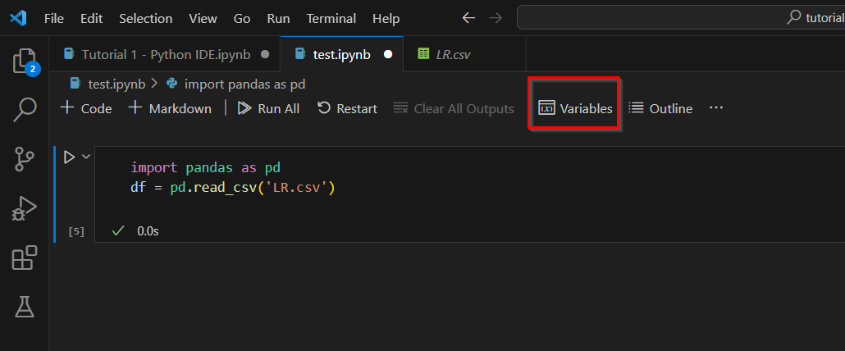Click the go forward arrow
This screenshot has height=351, width=845.
point(496,18)
